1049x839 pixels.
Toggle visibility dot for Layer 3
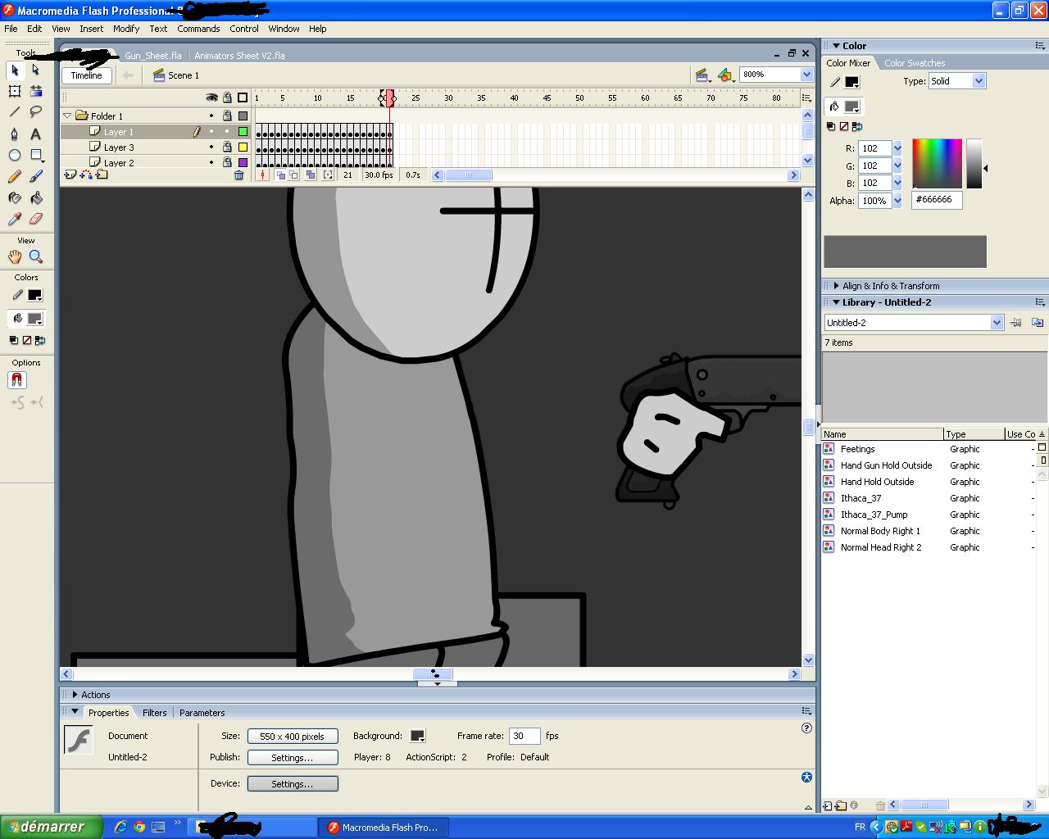[x=211, y=147]
